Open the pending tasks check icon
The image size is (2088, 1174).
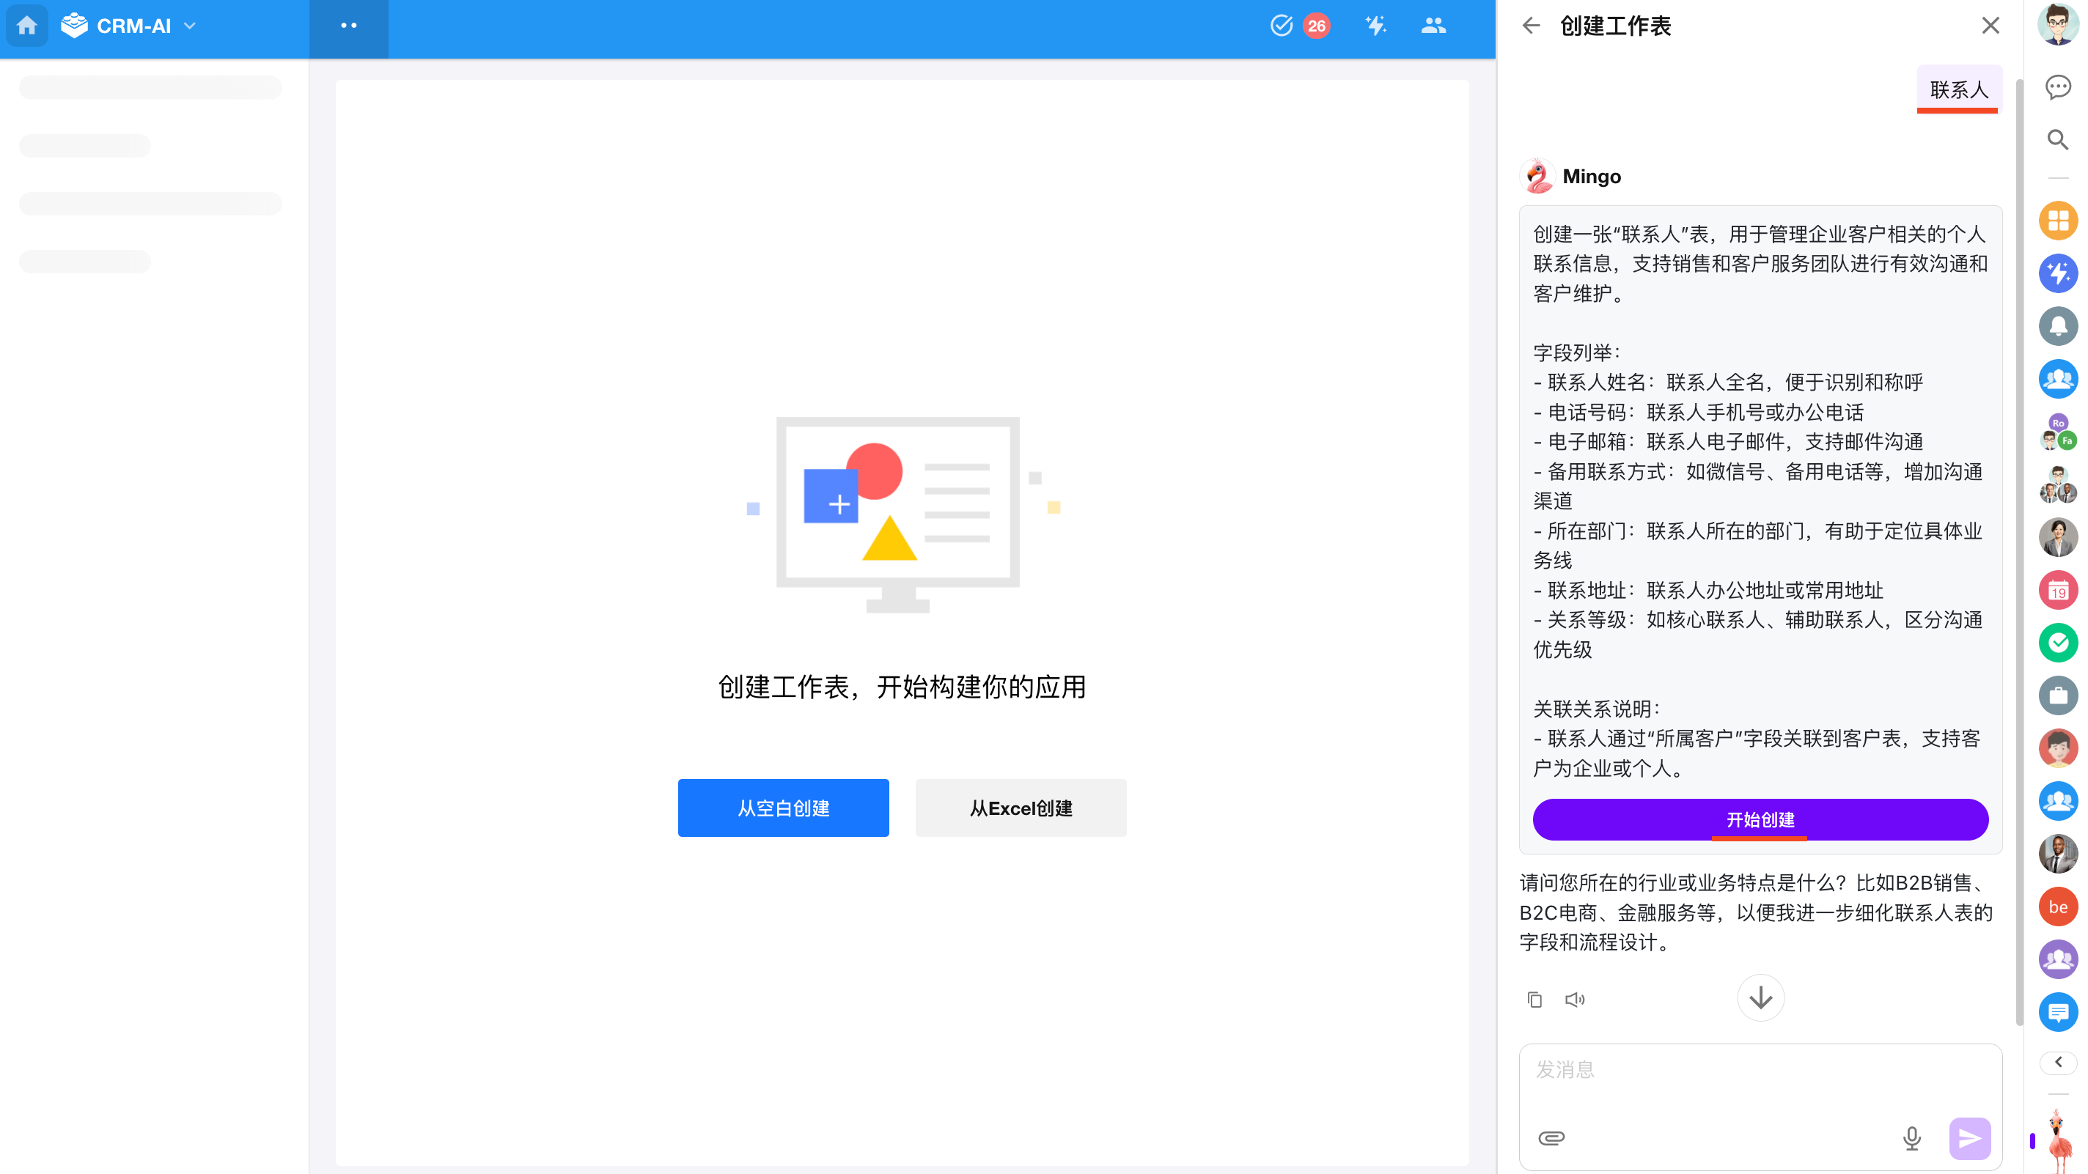(1281, 26)
